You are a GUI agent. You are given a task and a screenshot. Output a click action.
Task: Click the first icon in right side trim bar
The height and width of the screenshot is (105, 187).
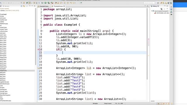pos(171,7)
